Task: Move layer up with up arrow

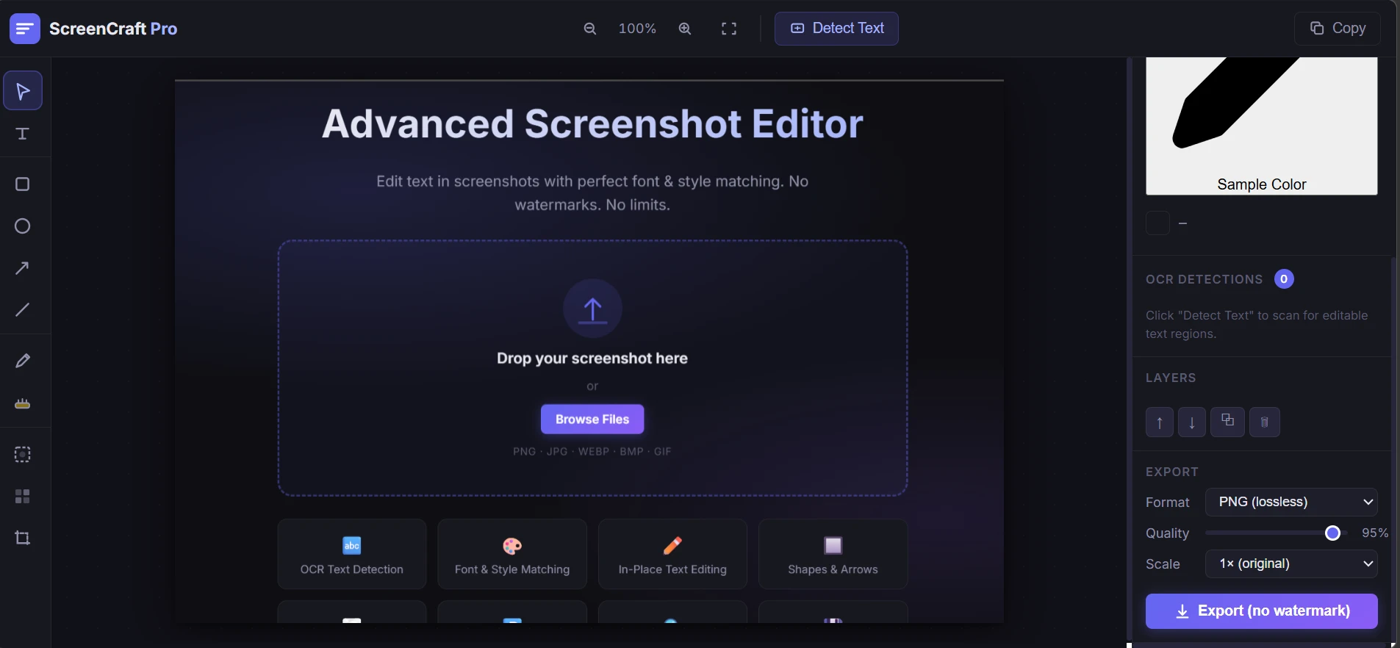Action: [x=1159, y=422]
